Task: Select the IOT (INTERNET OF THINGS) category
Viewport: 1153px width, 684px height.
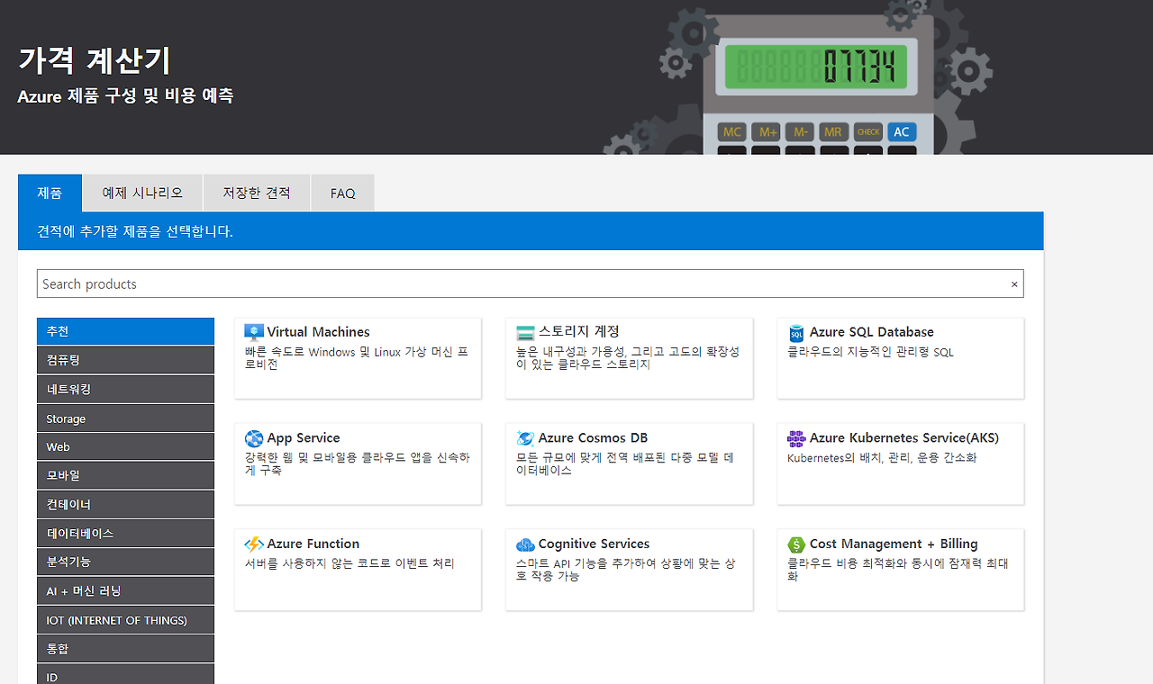Action: coord(125,619)
